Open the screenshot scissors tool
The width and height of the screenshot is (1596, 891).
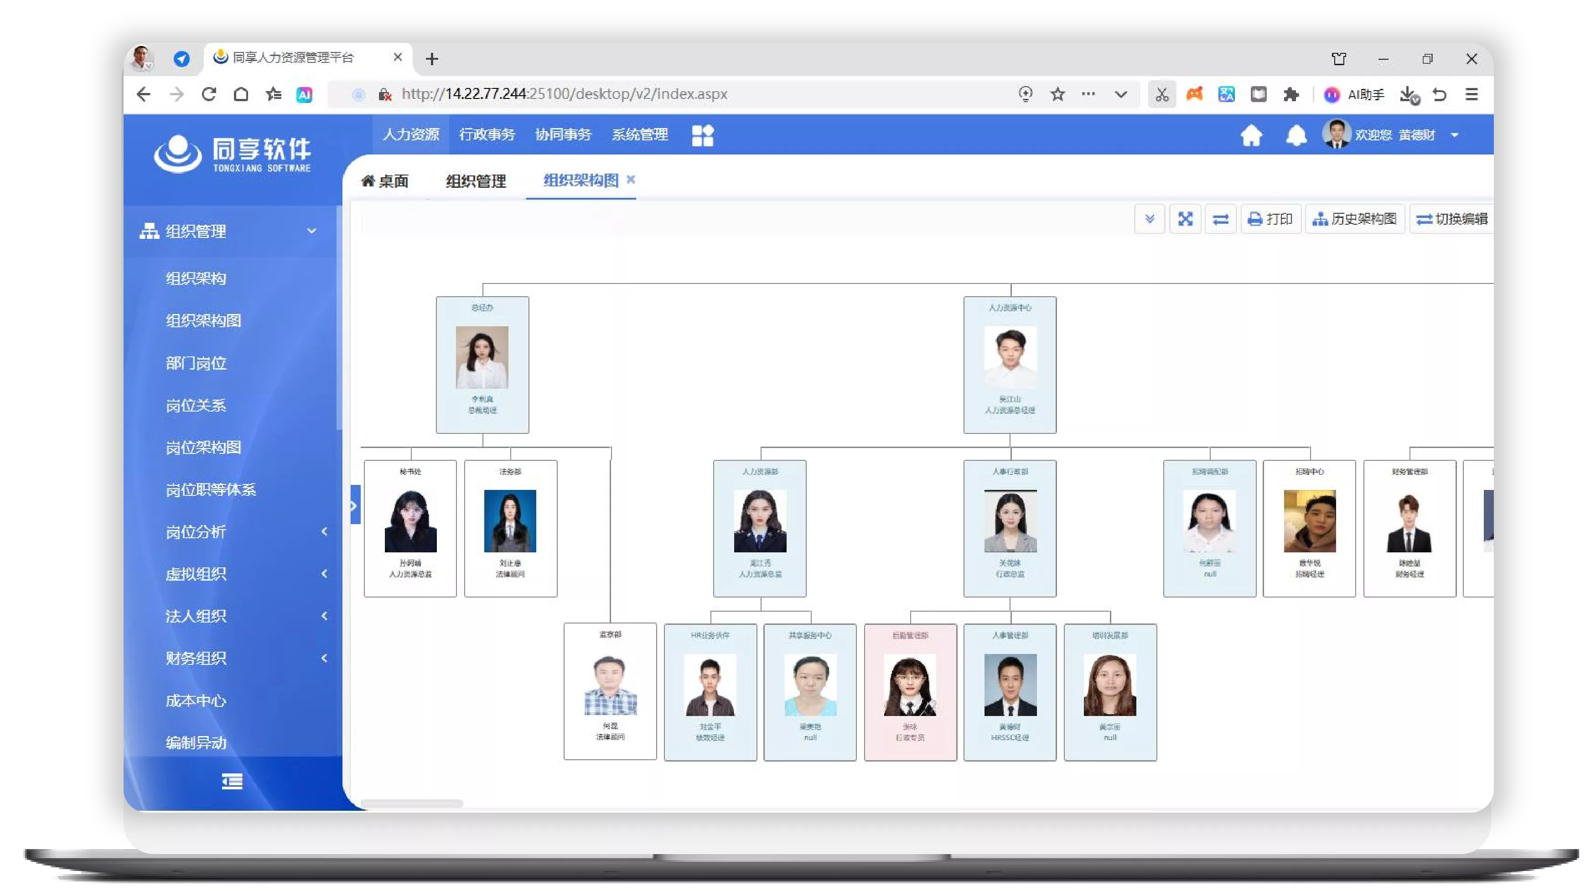(x=1162, y=94)
